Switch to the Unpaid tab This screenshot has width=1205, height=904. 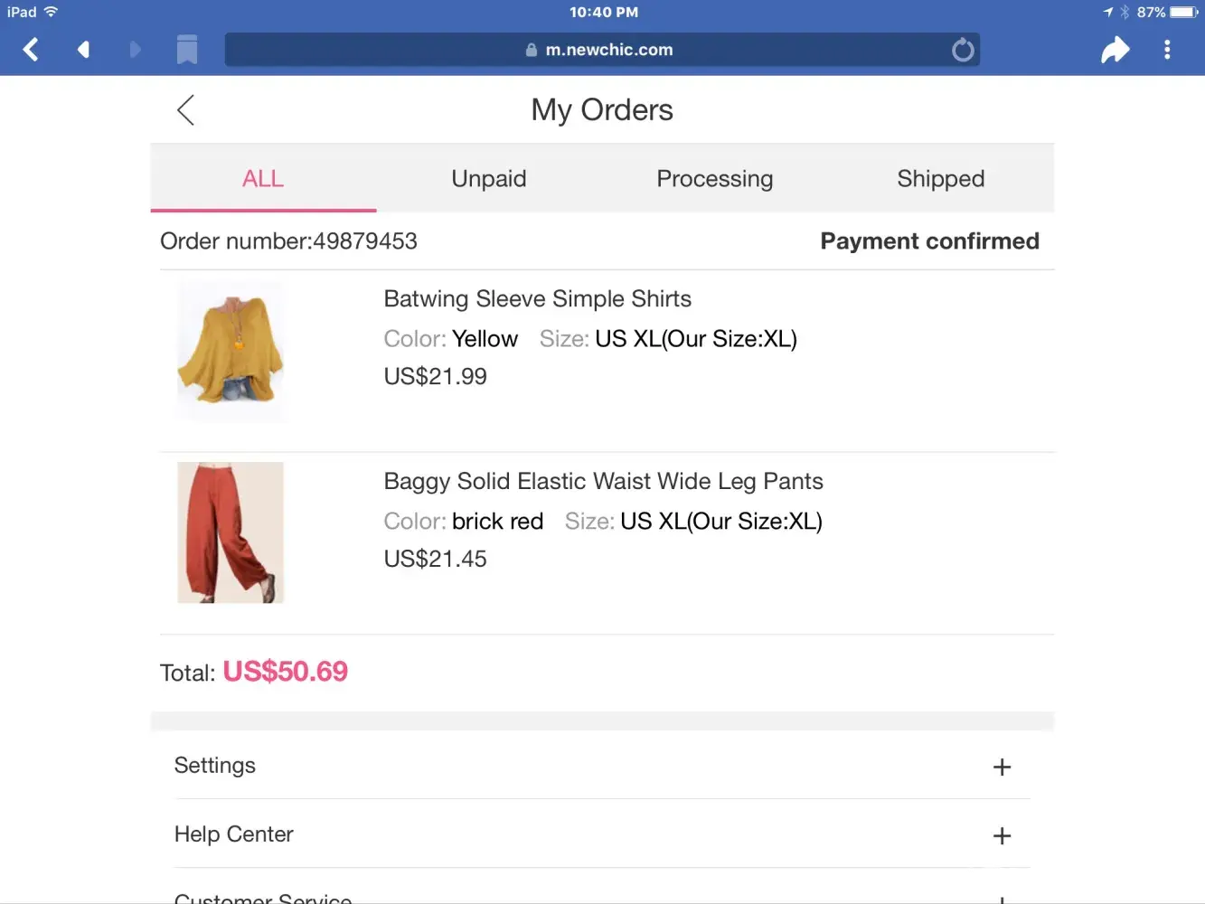(489, 179)
